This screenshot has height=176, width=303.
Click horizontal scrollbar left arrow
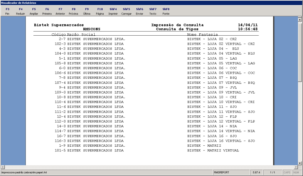3,167
